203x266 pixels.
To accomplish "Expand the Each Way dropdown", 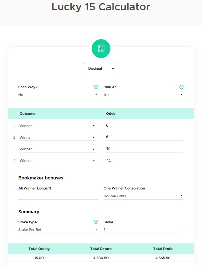I will coord(58,95).
